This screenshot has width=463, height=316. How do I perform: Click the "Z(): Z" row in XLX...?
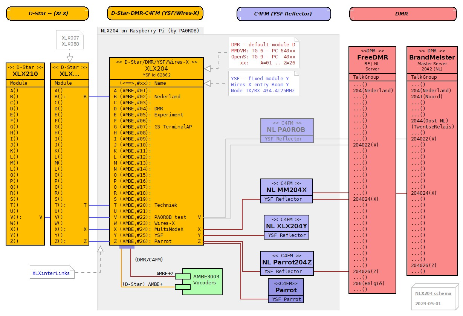(70, 241)
